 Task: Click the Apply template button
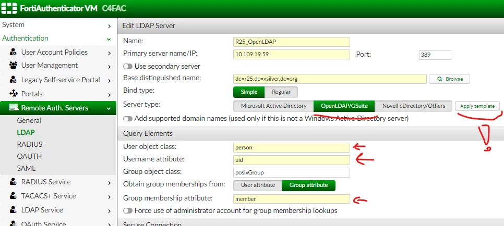click(x=477, y=106)
